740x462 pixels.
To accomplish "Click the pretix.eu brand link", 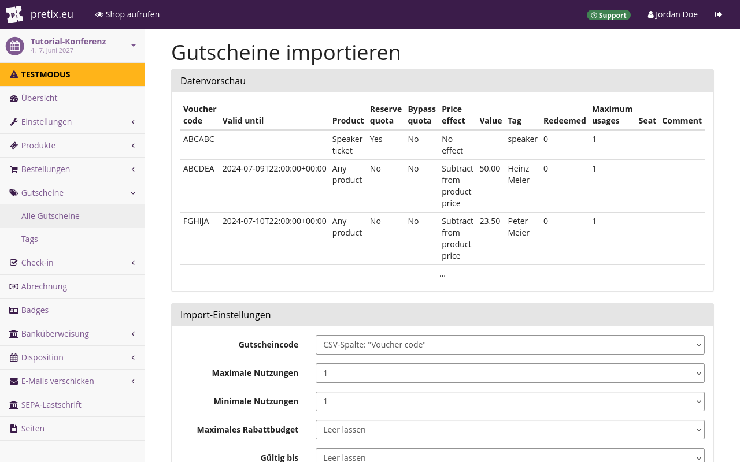I will pyautogui.click(x=51, y=14).
